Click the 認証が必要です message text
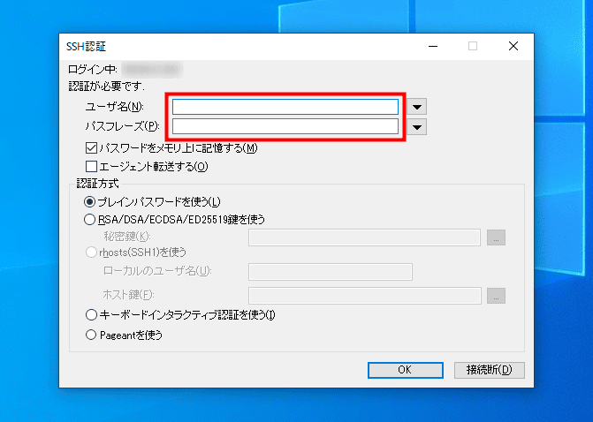Image resolution: width=593 pixels, height=422 pixels. (x=107, y=87)
